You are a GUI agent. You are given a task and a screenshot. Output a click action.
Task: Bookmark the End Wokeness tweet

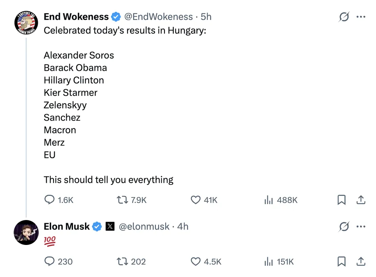point(341,200)
